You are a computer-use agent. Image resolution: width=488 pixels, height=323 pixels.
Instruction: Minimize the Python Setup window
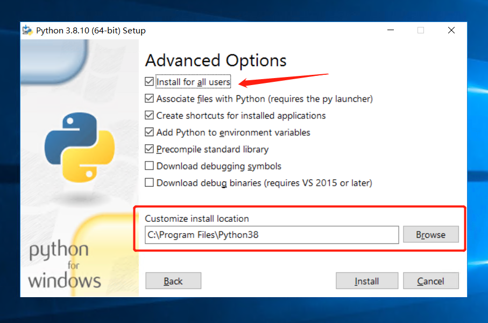coord(391,30)
